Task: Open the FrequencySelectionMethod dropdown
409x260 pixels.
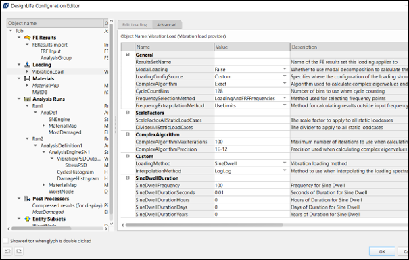Action: tap(285, 98)
